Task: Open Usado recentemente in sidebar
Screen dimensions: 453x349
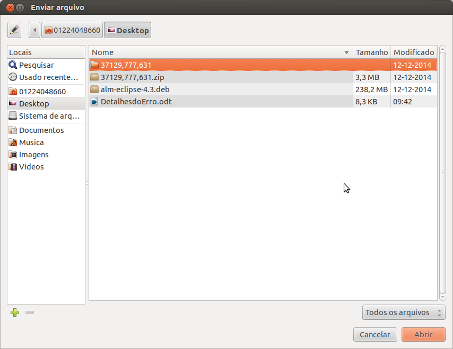Action: pos(46,77)
